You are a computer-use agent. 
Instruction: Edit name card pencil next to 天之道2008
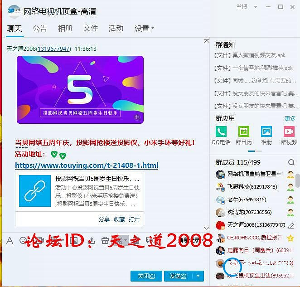pos(291,225)
